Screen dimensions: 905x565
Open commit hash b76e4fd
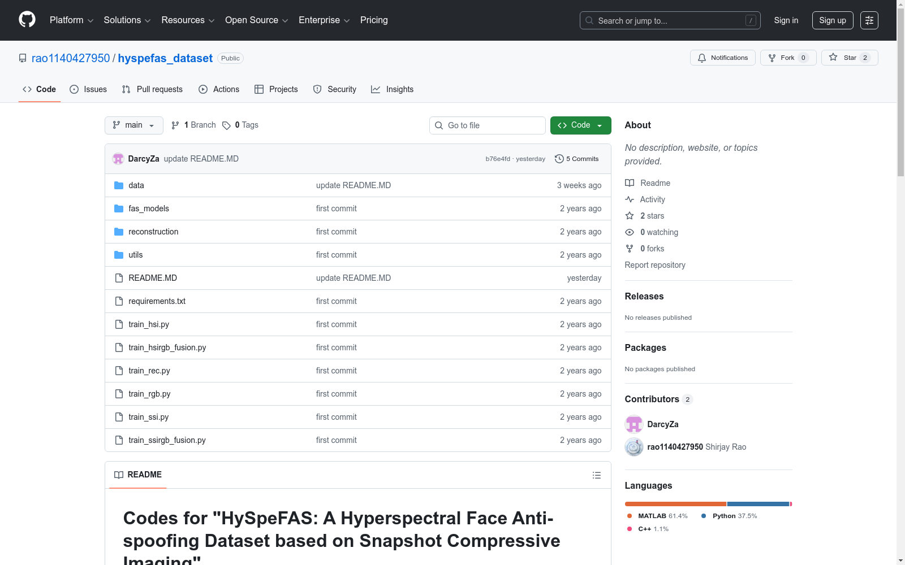498,159
